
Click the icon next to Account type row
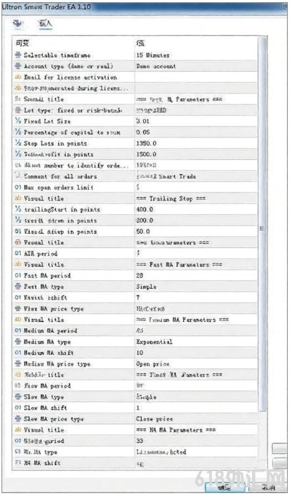coord(18,66)
